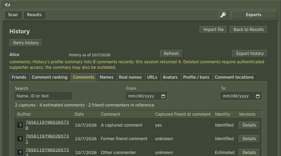
Task: Select 'Former friend comment' text
Action: 124,139
